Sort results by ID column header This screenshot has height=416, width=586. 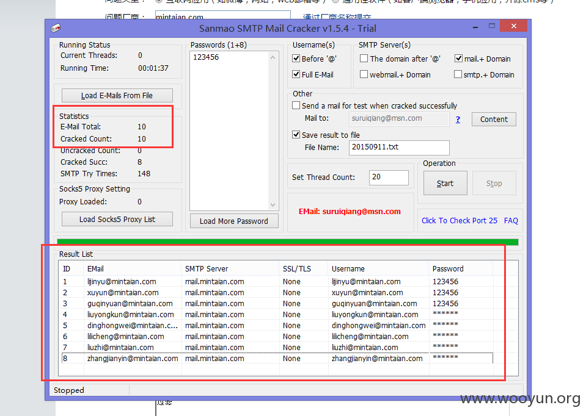point(71,268)
